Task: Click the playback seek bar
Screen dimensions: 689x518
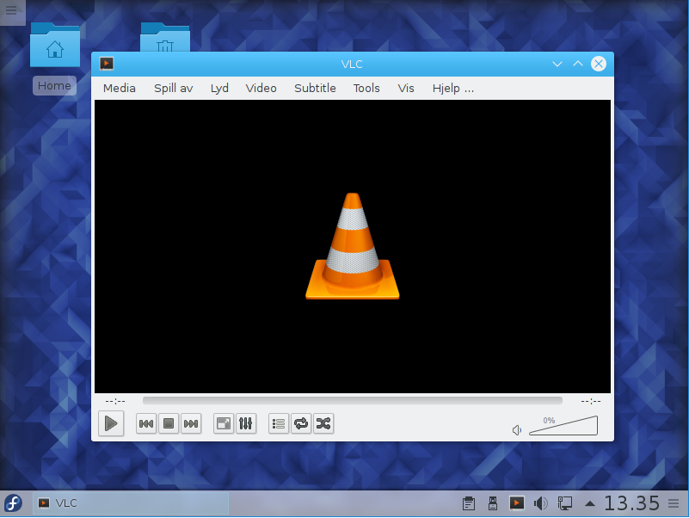Action: 353,401
